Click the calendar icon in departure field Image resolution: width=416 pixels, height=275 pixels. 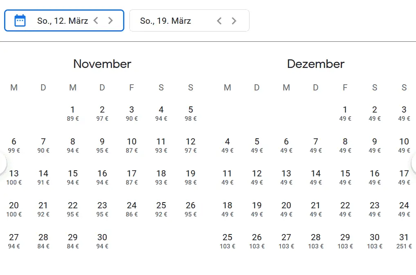(x=20, y=20)
